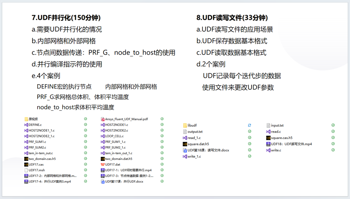Select the HOST2NODE1.c file name
This screenshot has width=350, height=199.
pyautogui.click(x=117, y=125)
